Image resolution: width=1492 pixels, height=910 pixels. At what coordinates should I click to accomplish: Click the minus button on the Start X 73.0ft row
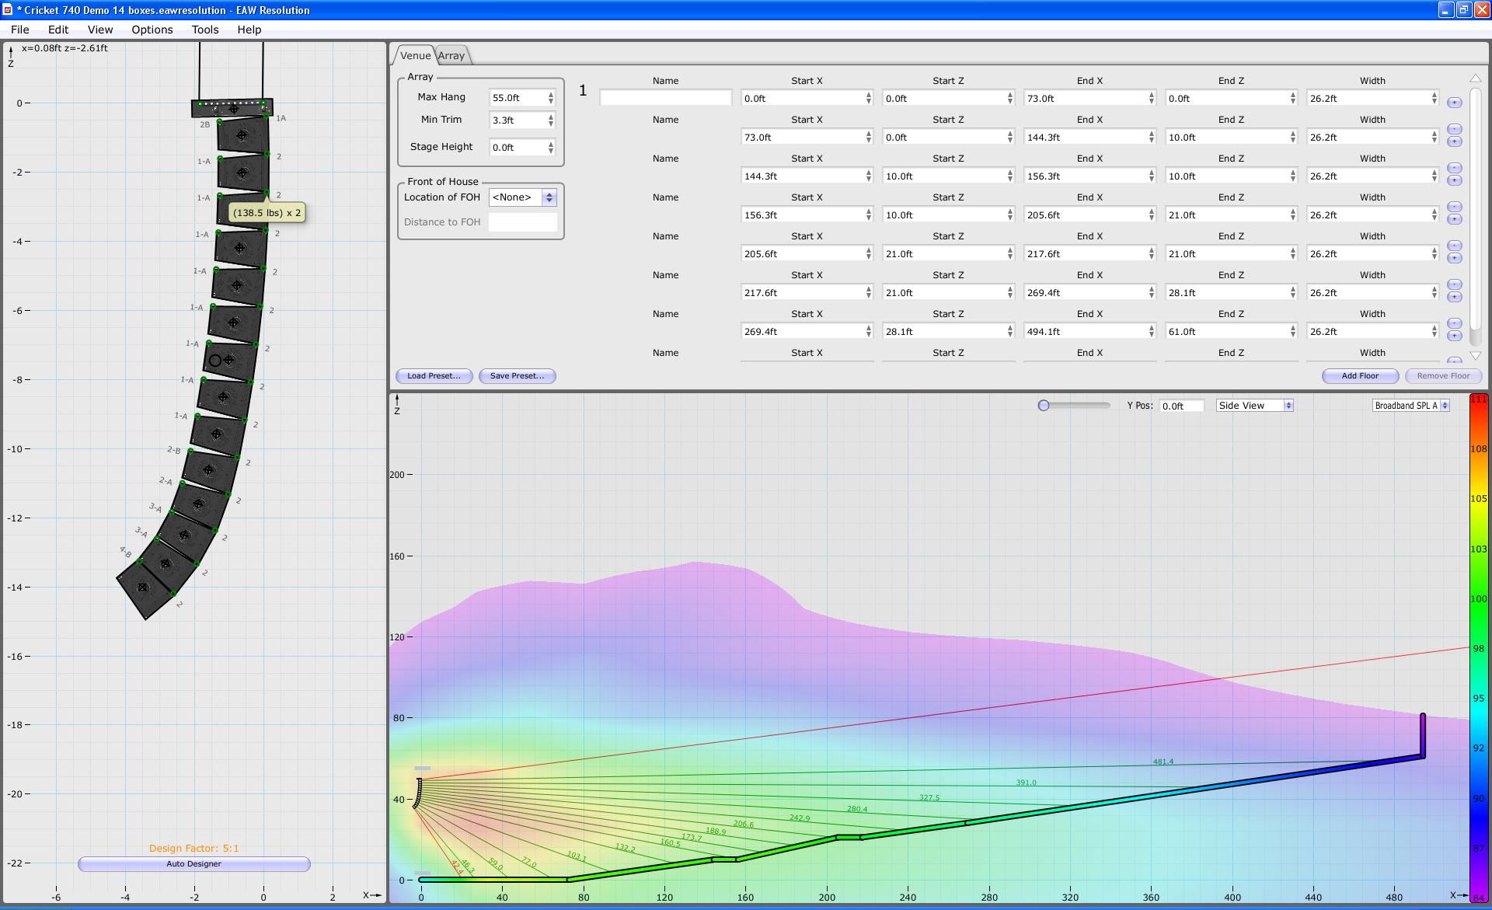click(1454, 129)
